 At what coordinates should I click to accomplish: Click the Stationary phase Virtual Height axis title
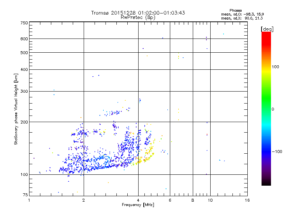(16, 109)
